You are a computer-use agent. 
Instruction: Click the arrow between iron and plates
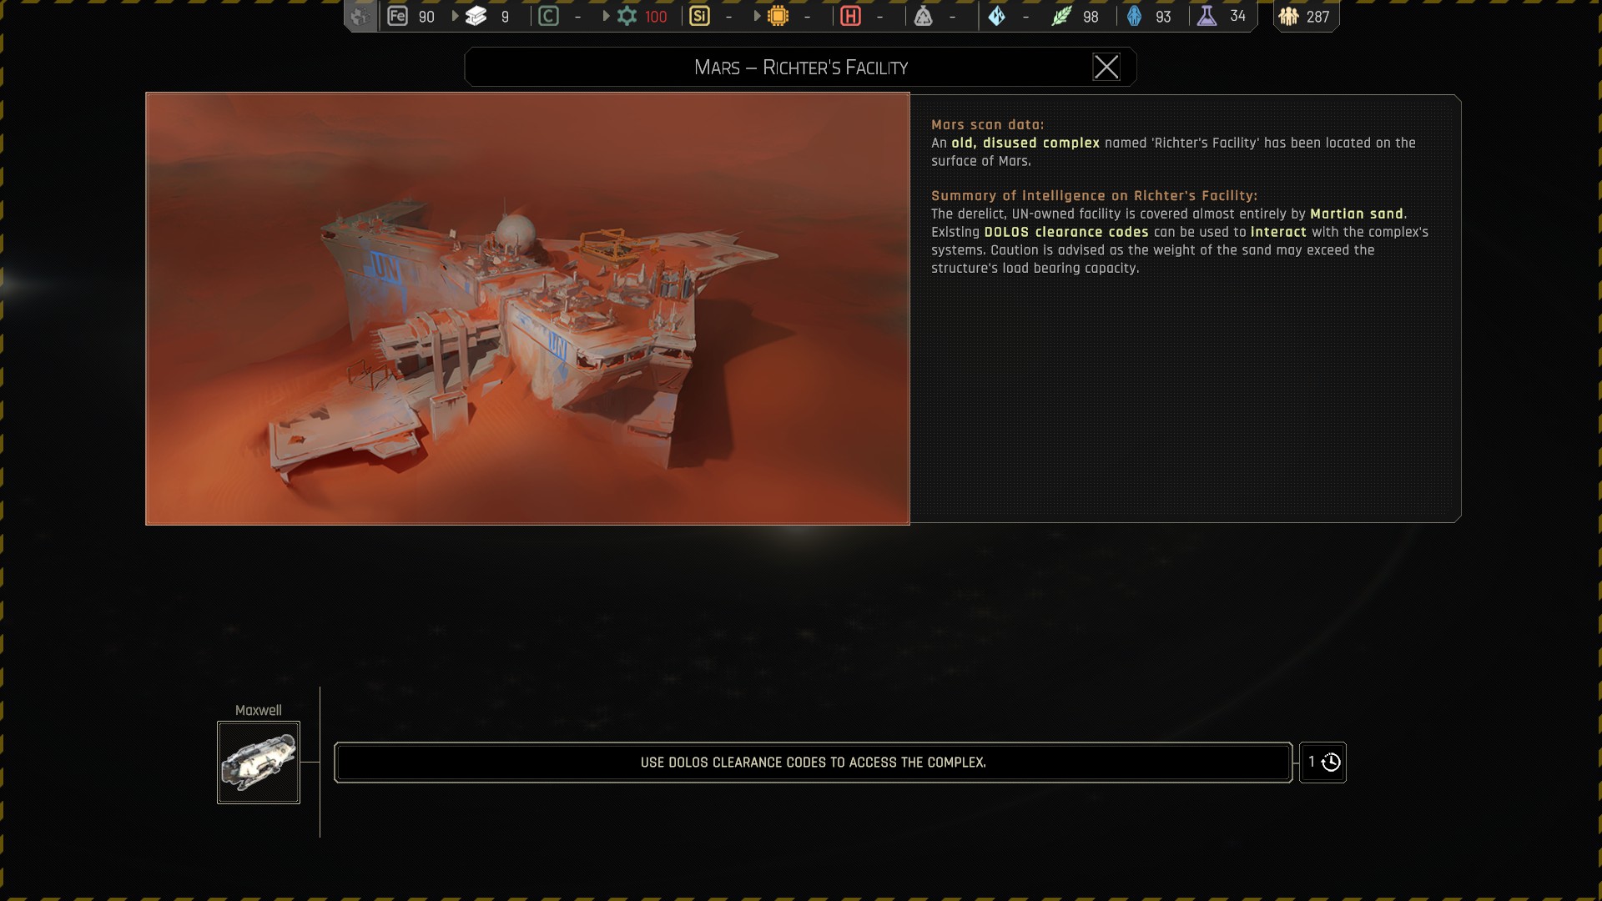point(455,16)
